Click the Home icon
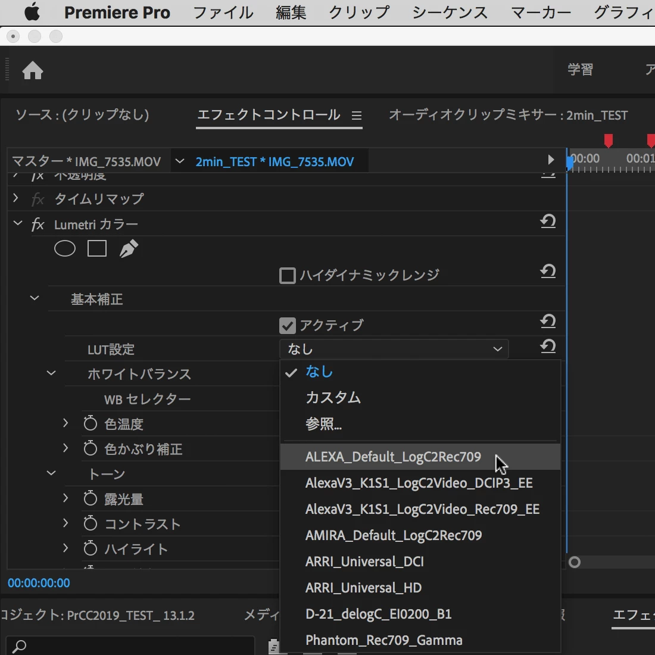 [33, 70]
